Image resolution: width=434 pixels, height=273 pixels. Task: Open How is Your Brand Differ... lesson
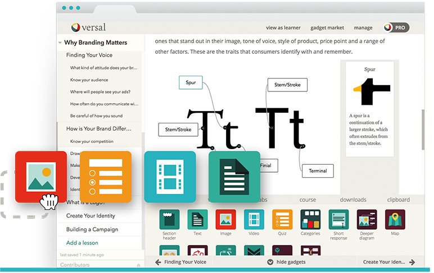pos(99,128)
